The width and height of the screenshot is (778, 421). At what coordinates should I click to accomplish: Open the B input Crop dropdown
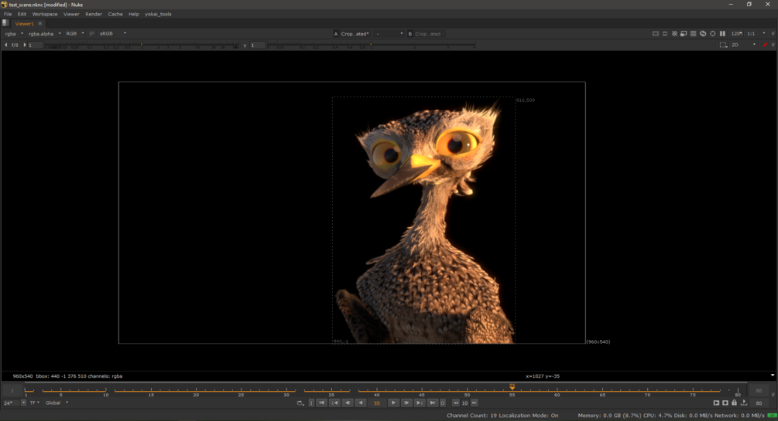[x=430, y=34]
